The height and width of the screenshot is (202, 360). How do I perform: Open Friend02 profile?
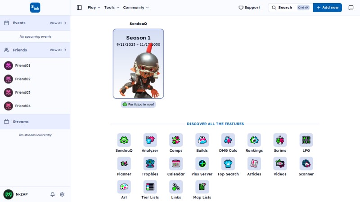coord(35,79)
